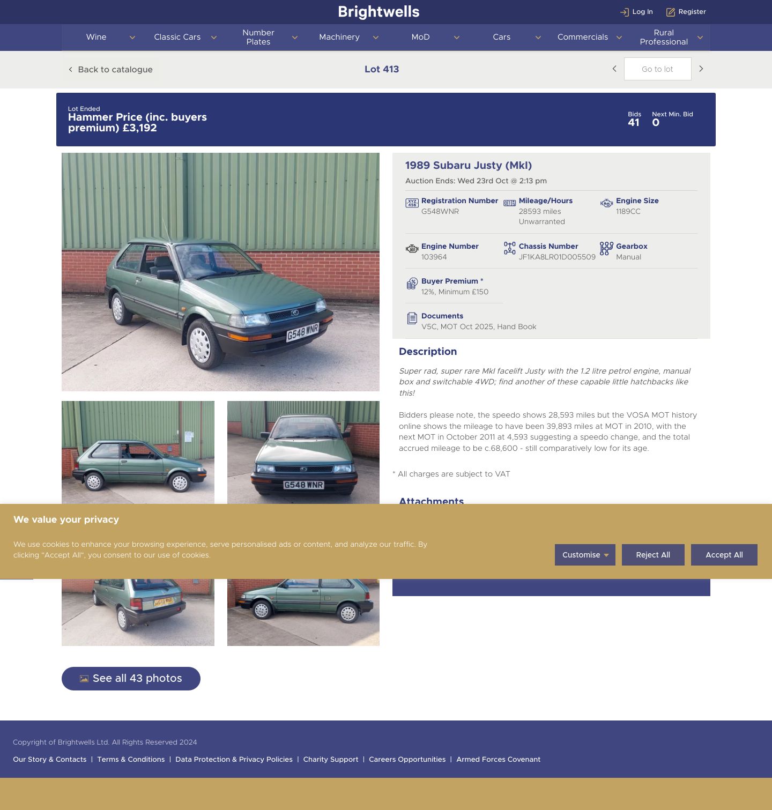The height and width of the screenshot is (810, 772).
Task: Click the 1989 Subaru Justy (MkI) title
Action: pyautogui.click(x=469, y=166)
